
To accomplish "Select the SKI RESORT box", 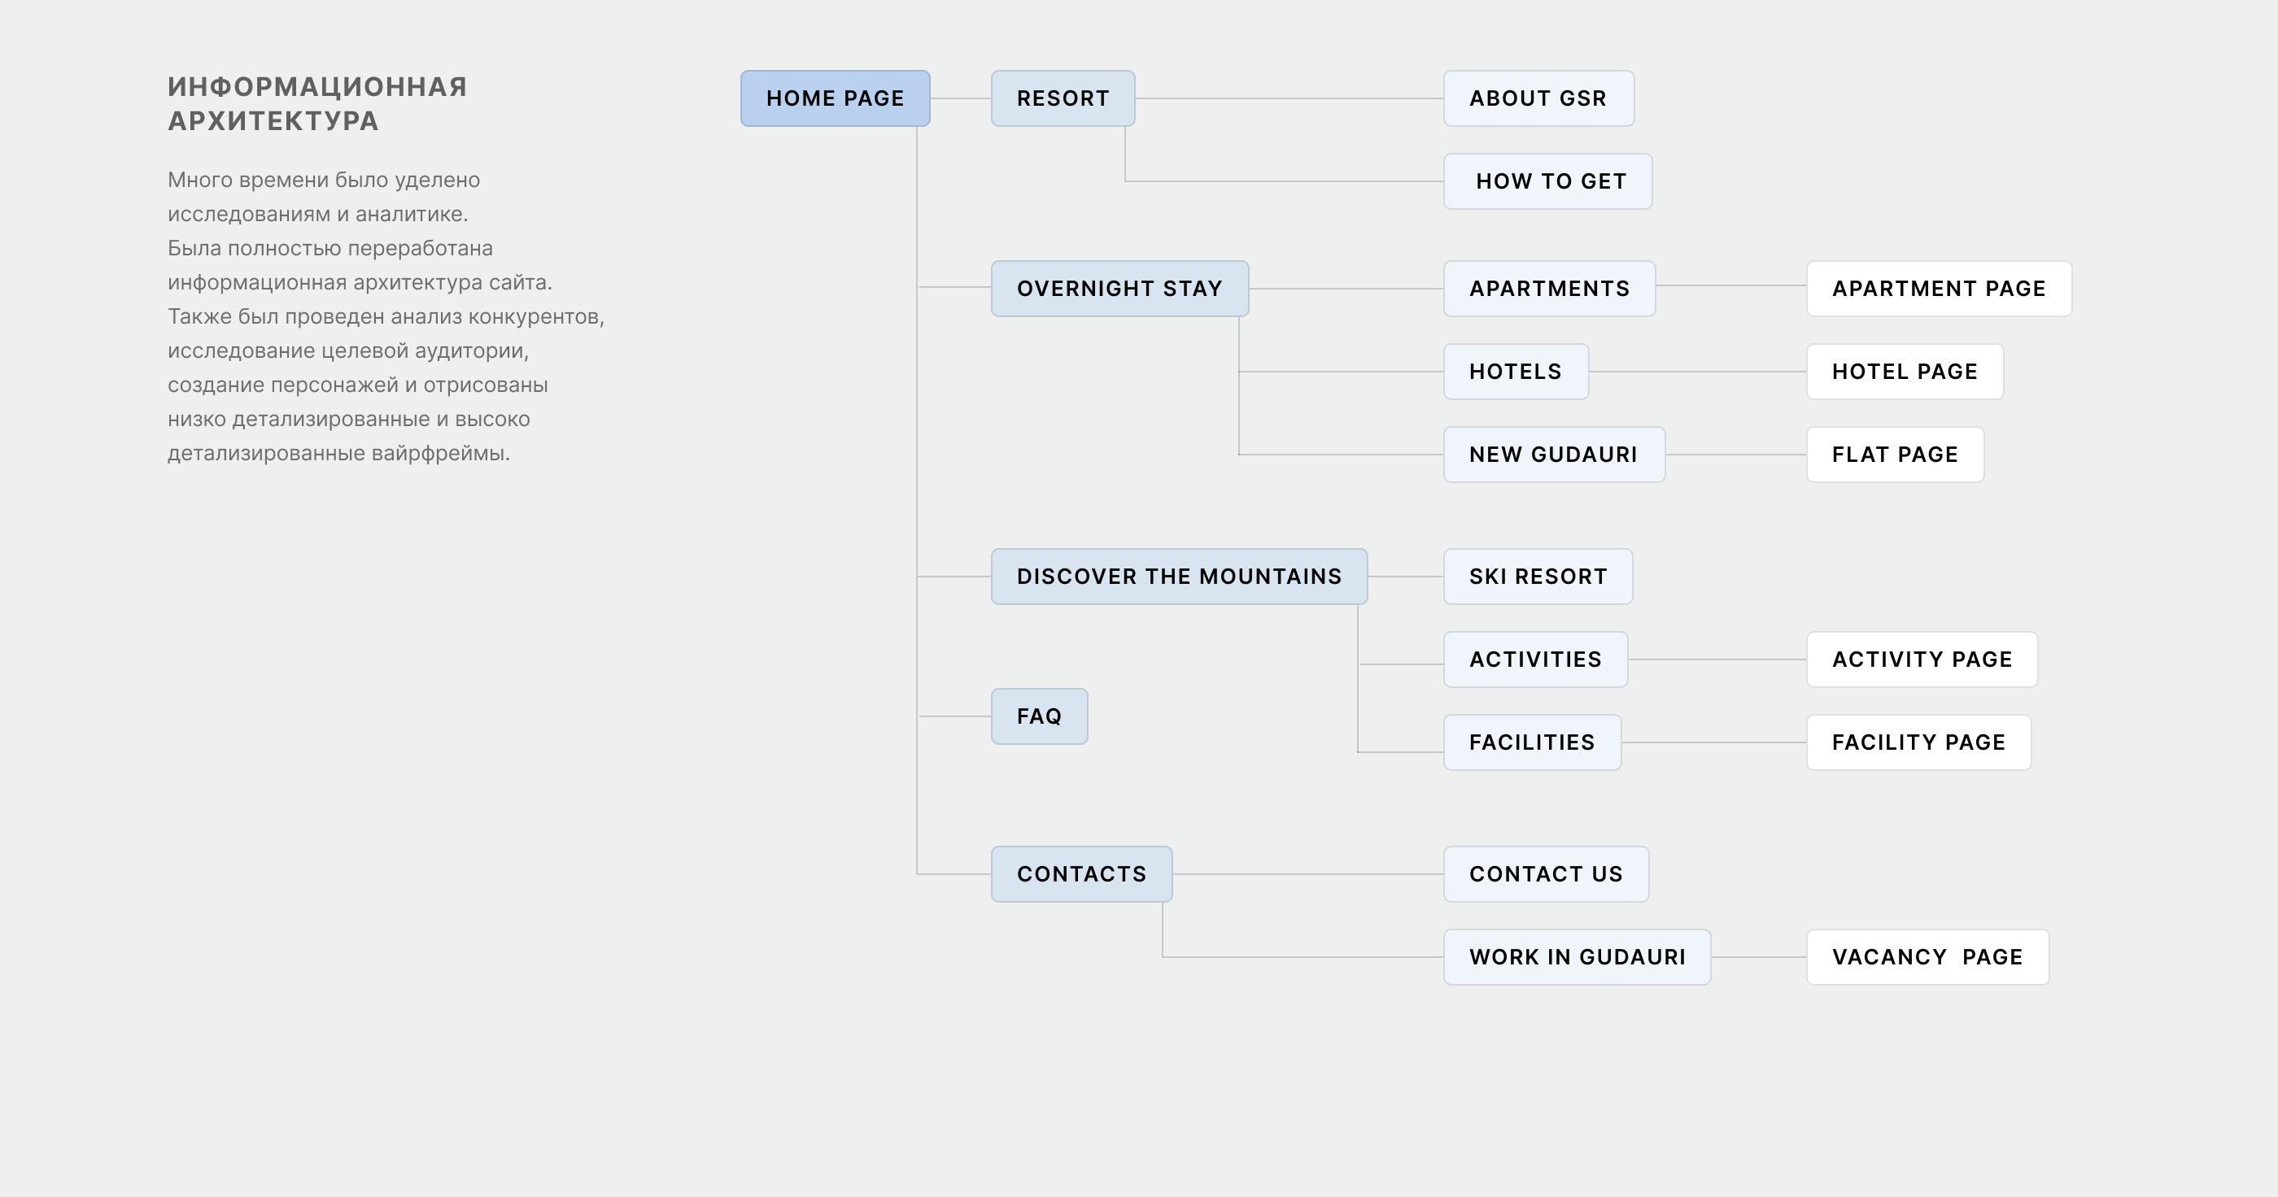I will (x=1538, y=577).
